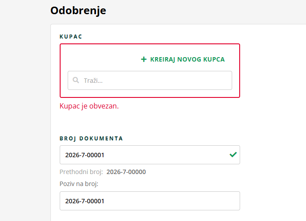This screenshot has width=306, height=221.
Task: Click empty space inside red customer box
Action: [x=97, y=55]
